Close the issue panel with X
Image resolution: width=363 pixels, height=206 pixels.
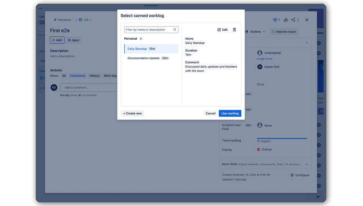pos(307,20)
